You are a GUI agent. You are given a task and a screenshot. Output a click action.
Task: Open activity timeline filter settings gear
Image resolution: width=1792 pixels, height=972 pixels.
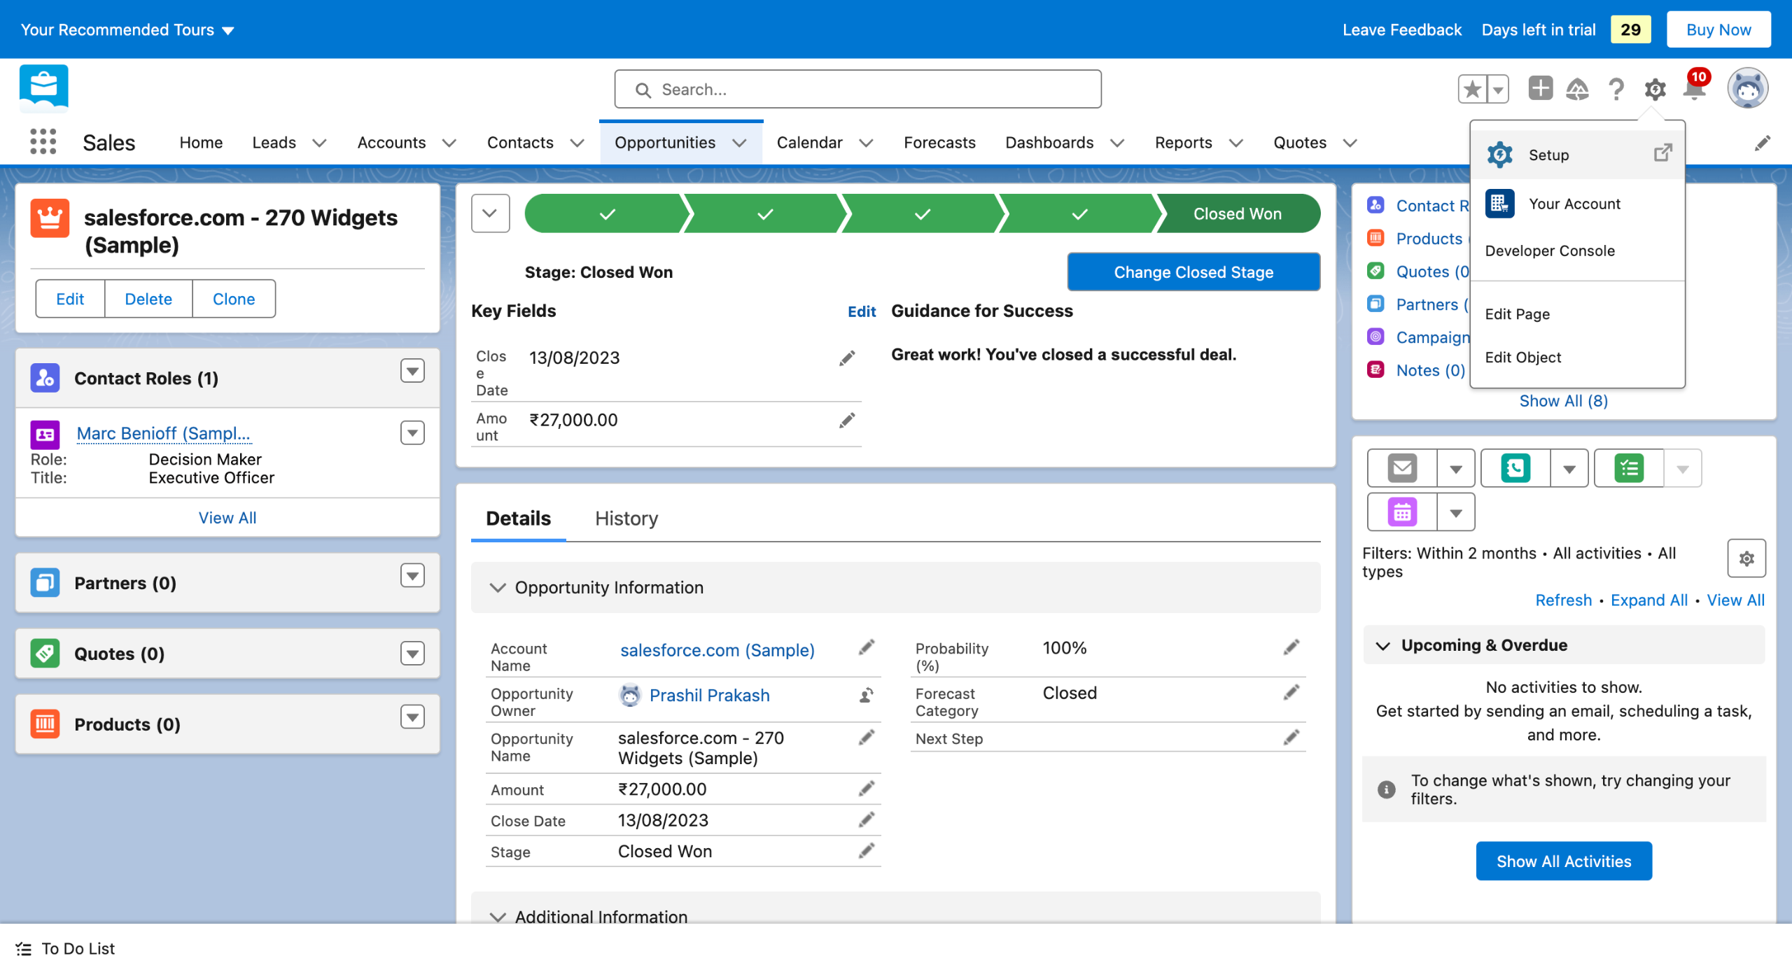point(1746,558)
